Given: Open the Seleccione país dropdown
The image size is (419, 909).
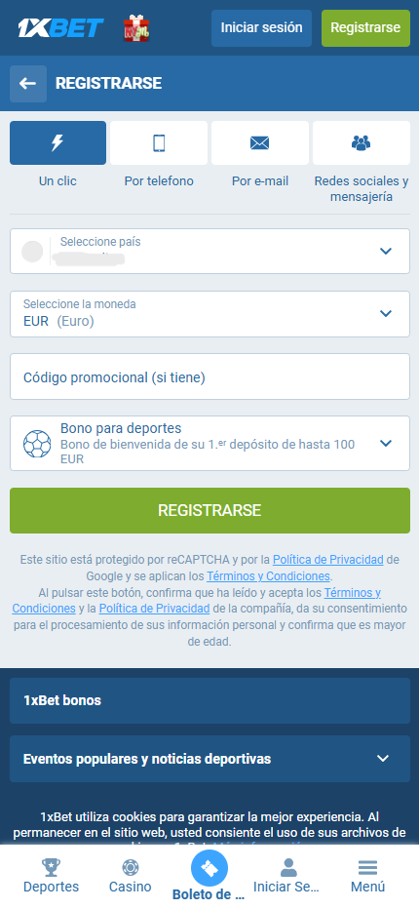Looking at the screenshot, I should coord(209,251).
